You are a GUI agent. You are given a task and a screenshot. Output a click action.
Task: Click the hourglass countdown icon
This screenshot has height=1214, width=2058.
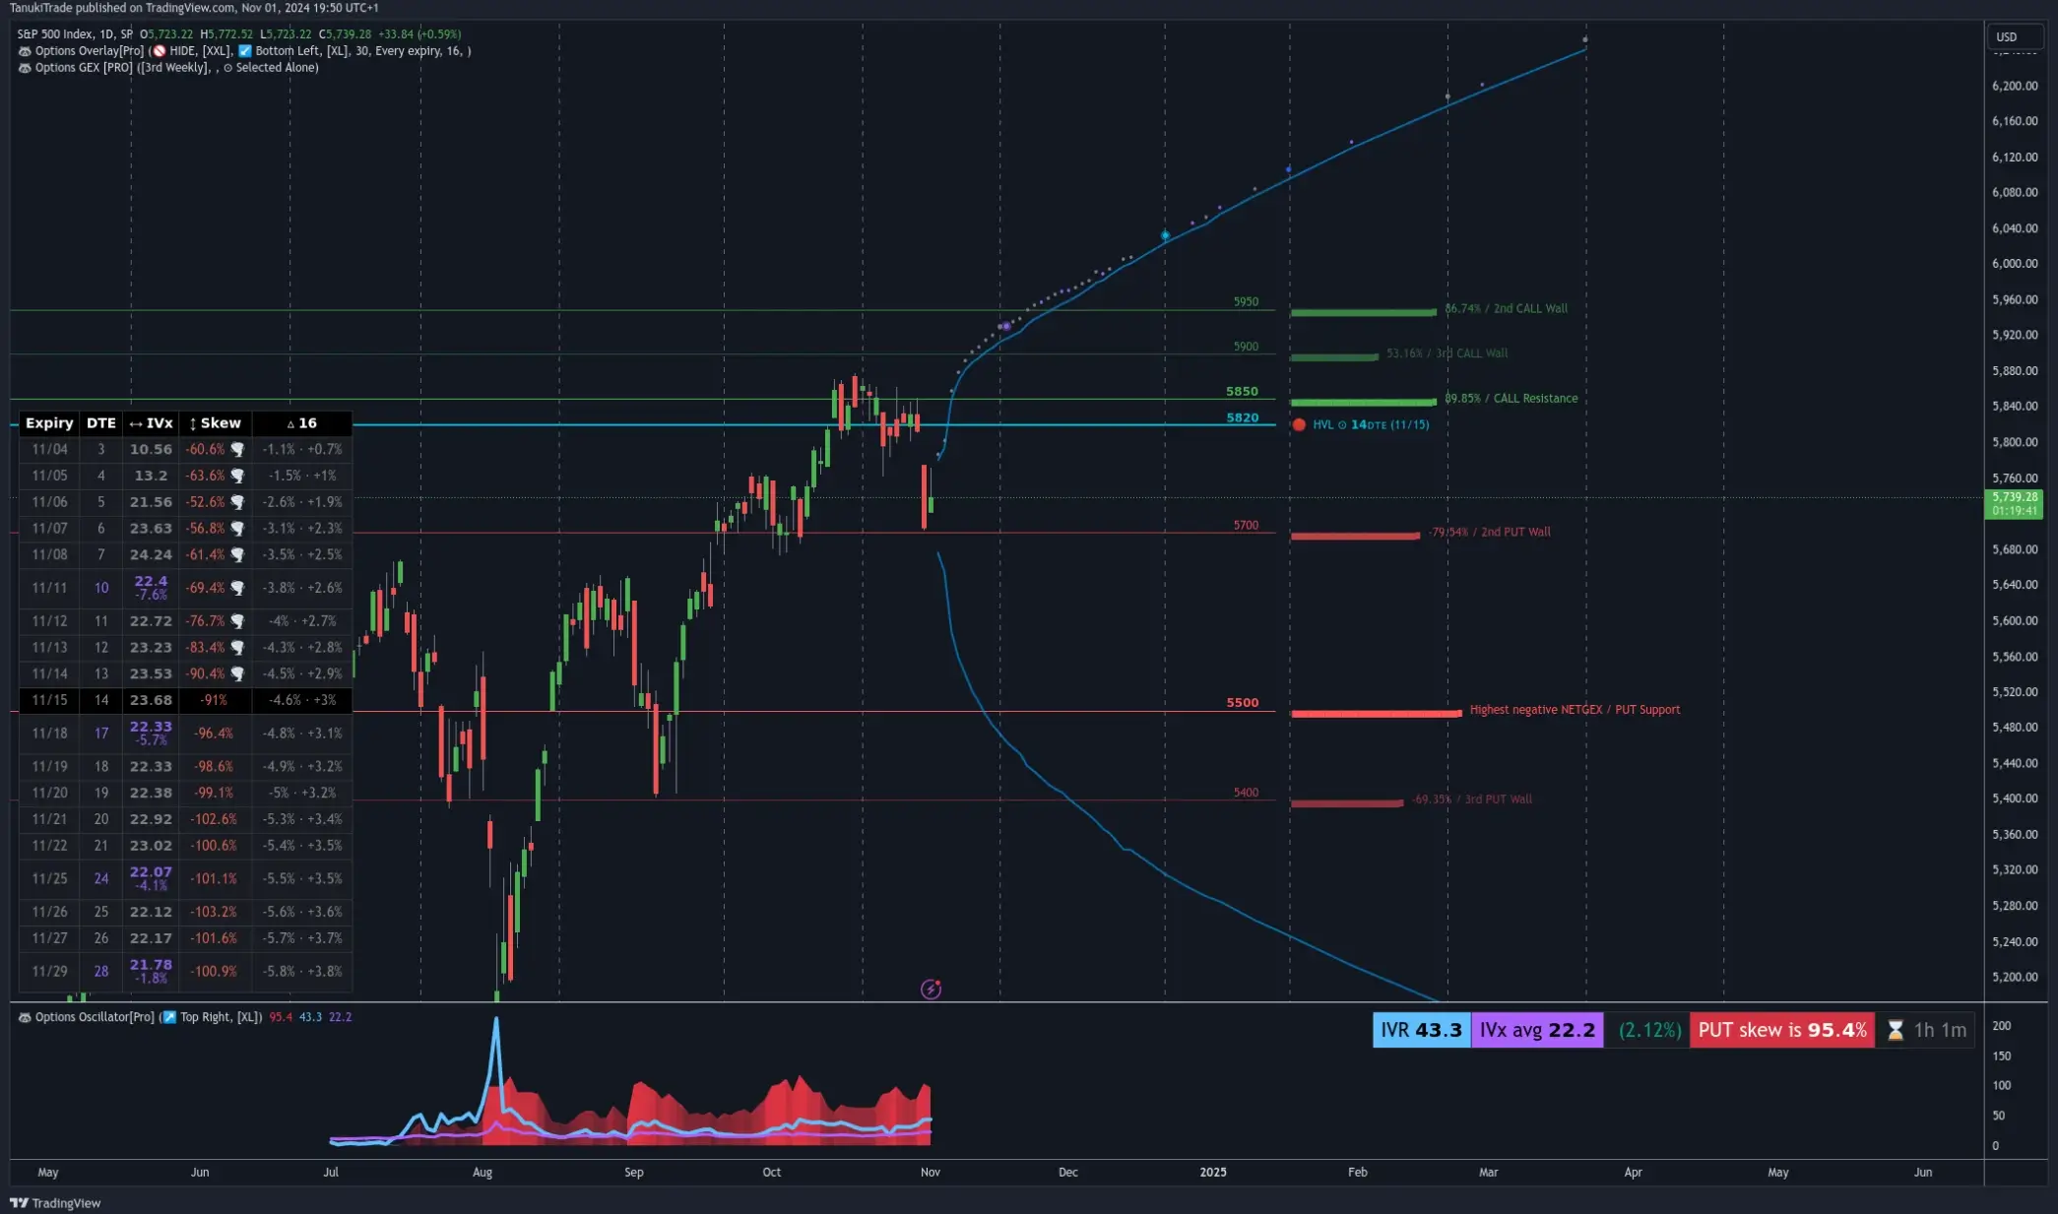click(x=1895, y=1030)
